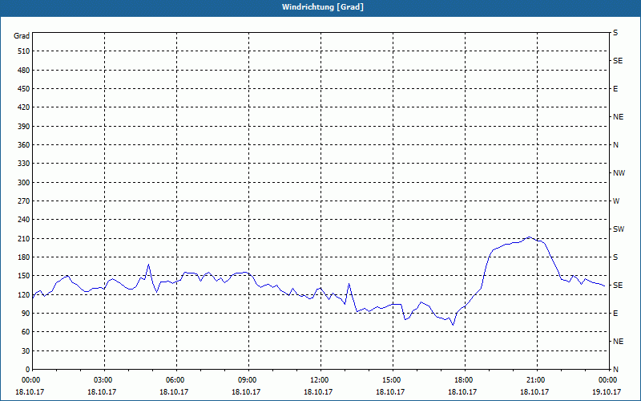Select the 60 degree axis label

[x=25, y=331]
